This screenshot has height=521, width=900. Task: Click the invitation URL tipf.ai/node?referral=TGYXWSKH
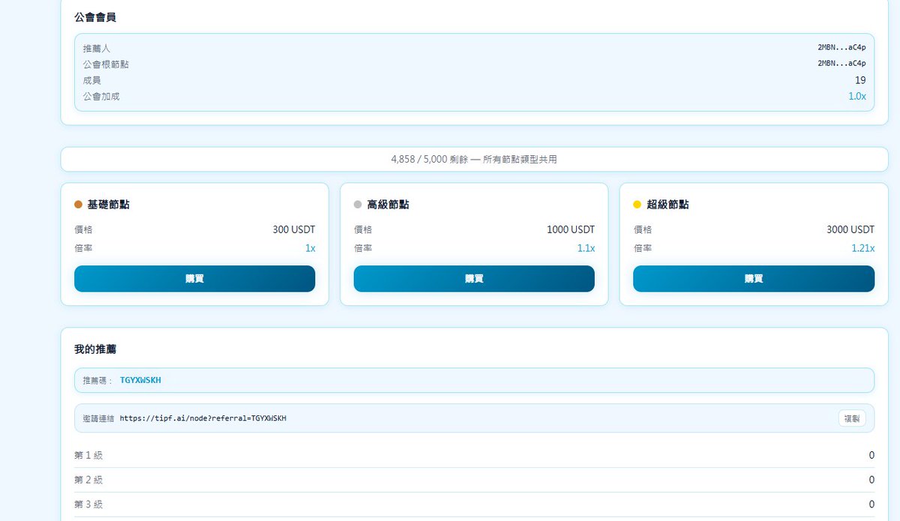[x=202, y=418]
